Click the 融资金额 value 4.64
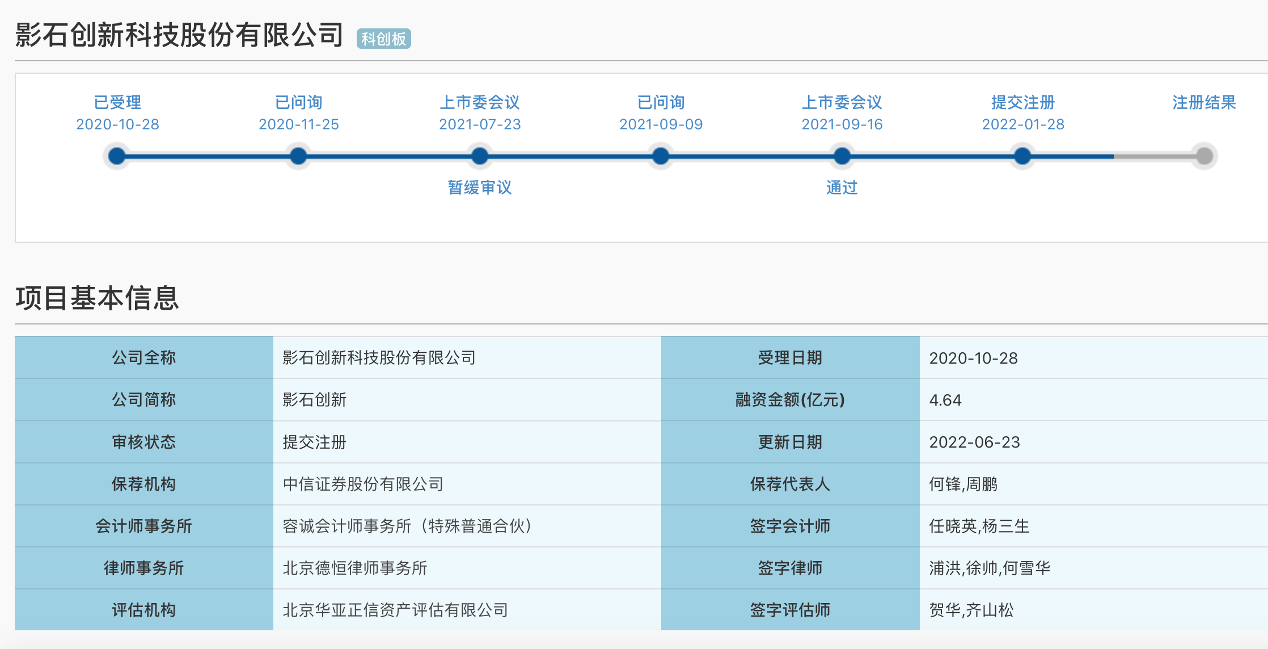Screen dimensions: 1268x649 (x=945, y=400)
